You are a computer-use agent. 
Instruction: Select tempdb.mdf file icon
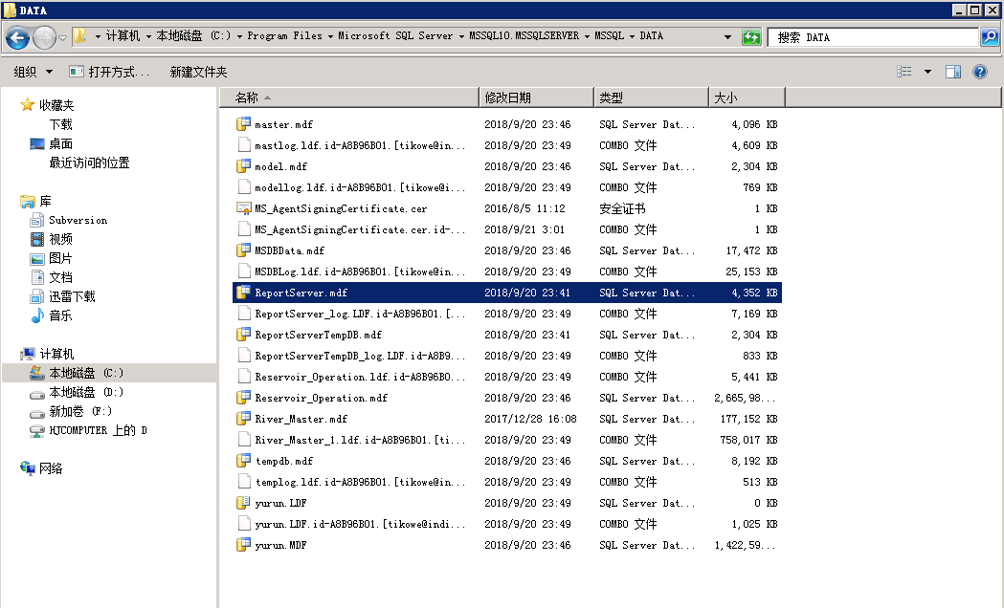pyautogui.click(x=243, y=461)
